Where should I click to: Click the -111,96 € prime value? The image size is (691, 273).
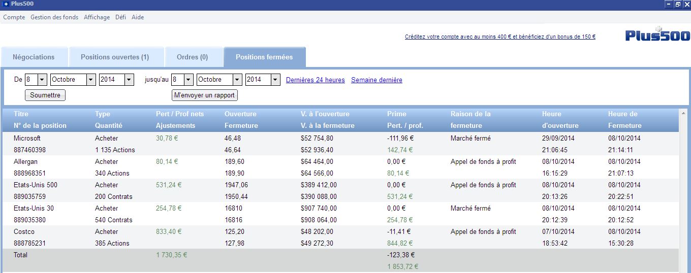(x=400, y=138)
